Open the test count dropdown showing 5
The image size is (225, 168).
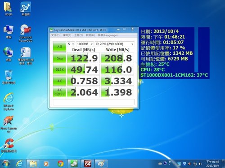point(71,44)
